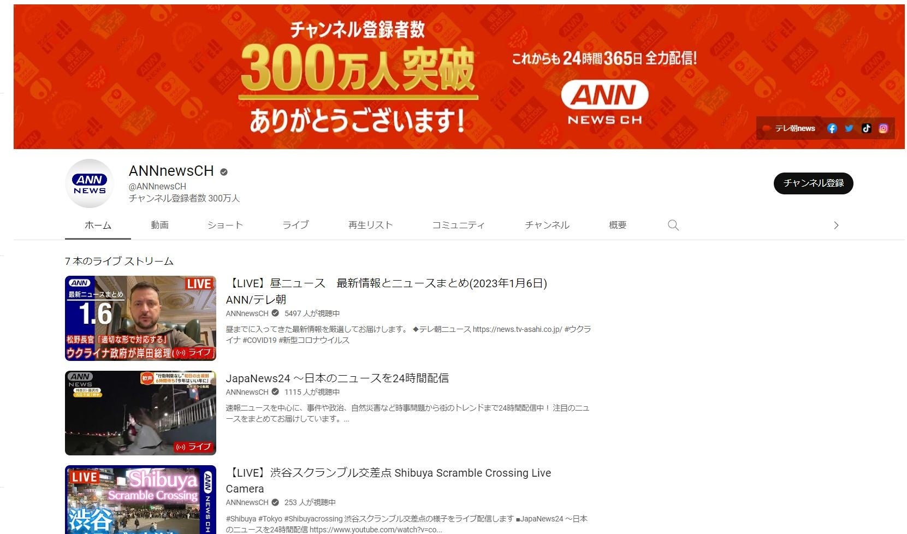
Task: Expand more tabs with the right chevron
Action: [836, 224]
